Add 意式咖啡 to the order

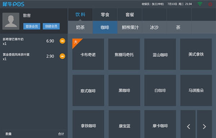tap(88, 90)
